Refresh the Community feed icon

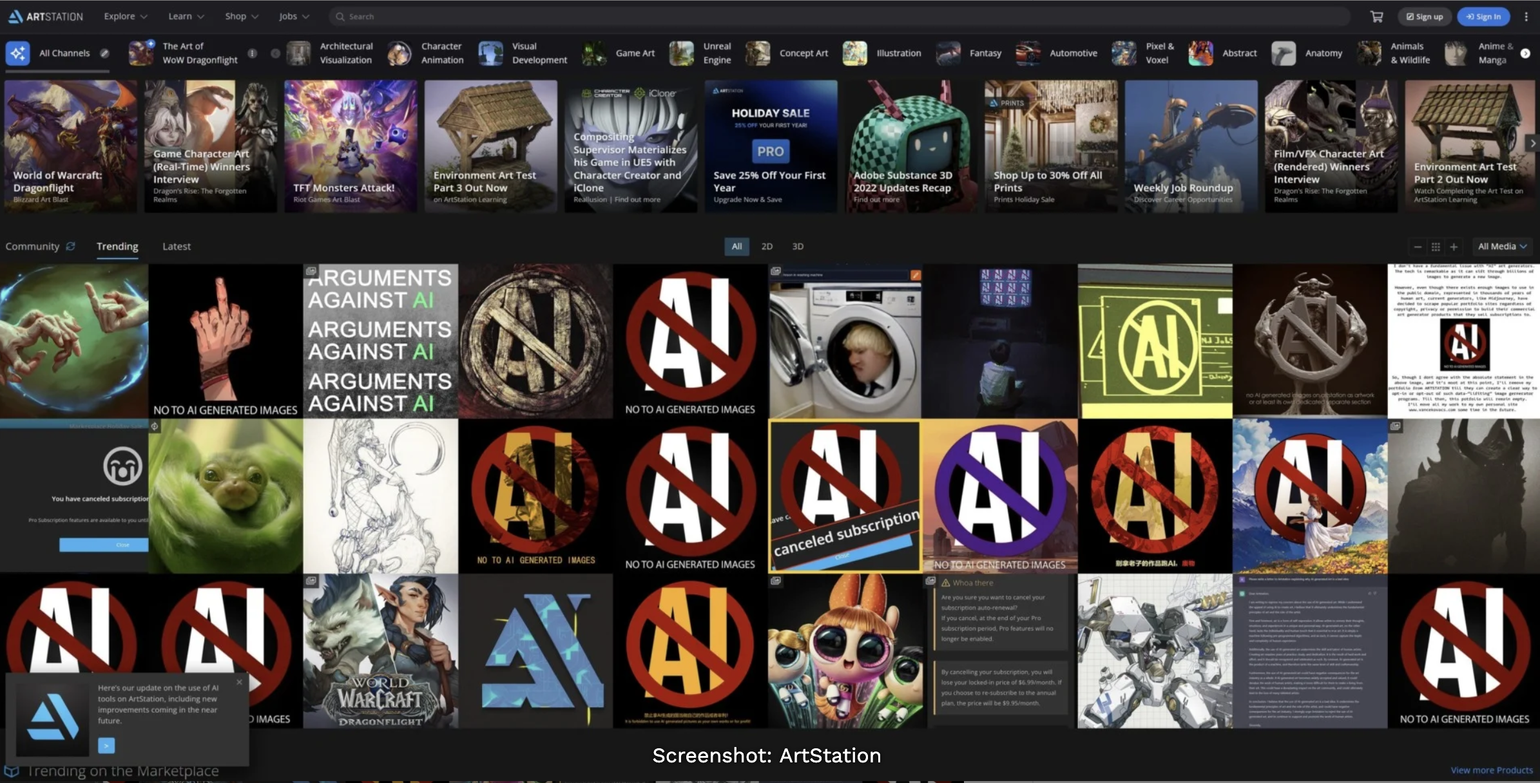tap(71, 246)
